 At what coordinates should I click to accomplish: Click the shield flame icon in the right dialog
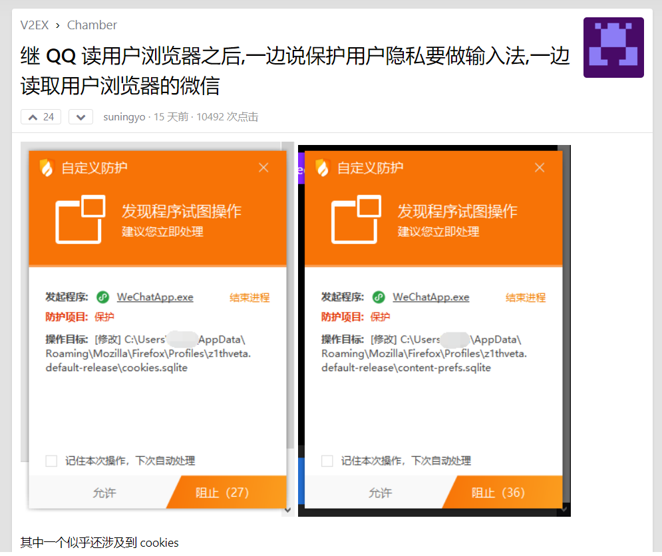click(323, 168)
